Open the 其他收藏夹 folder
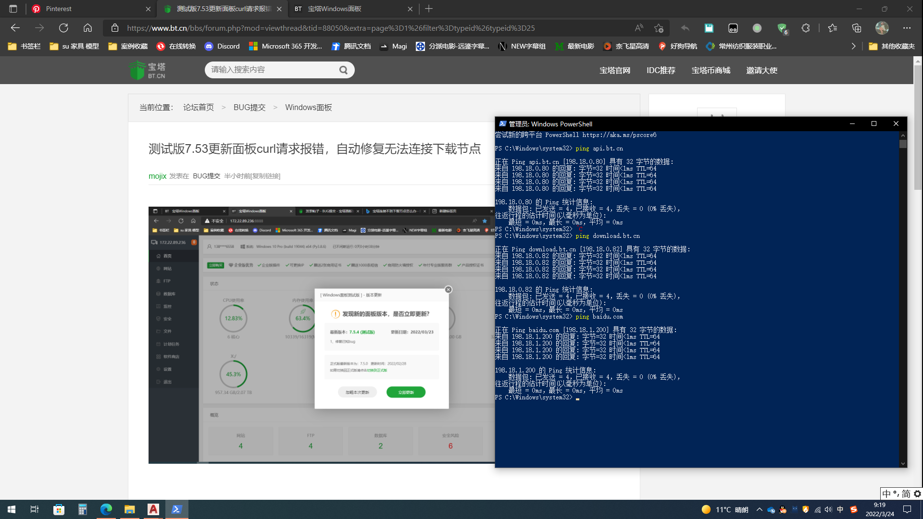 point(892,46)
